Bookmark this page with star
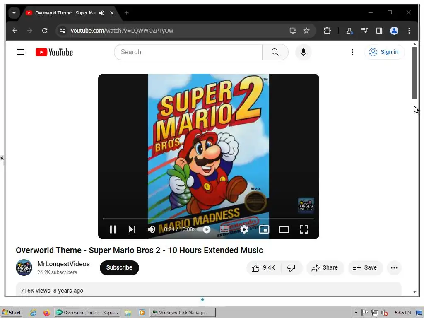Screen dimensions: 424x318 click(x=306, y=31)
